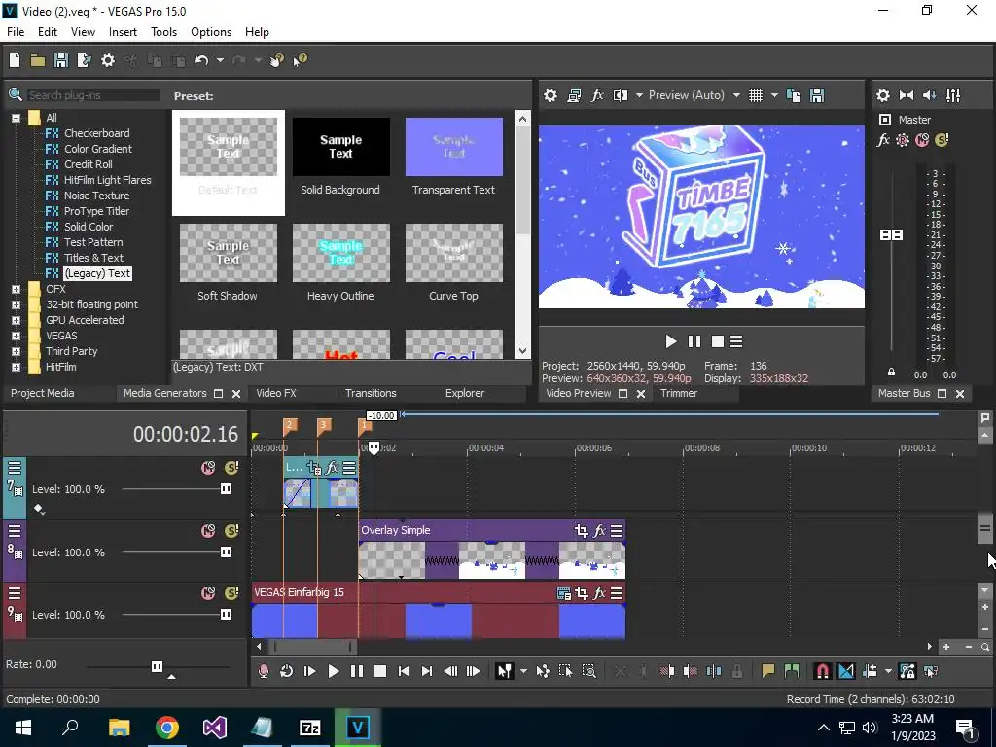Open Pan/Crop on VEGAS Einfarbig 15 clip

(582, 593)
